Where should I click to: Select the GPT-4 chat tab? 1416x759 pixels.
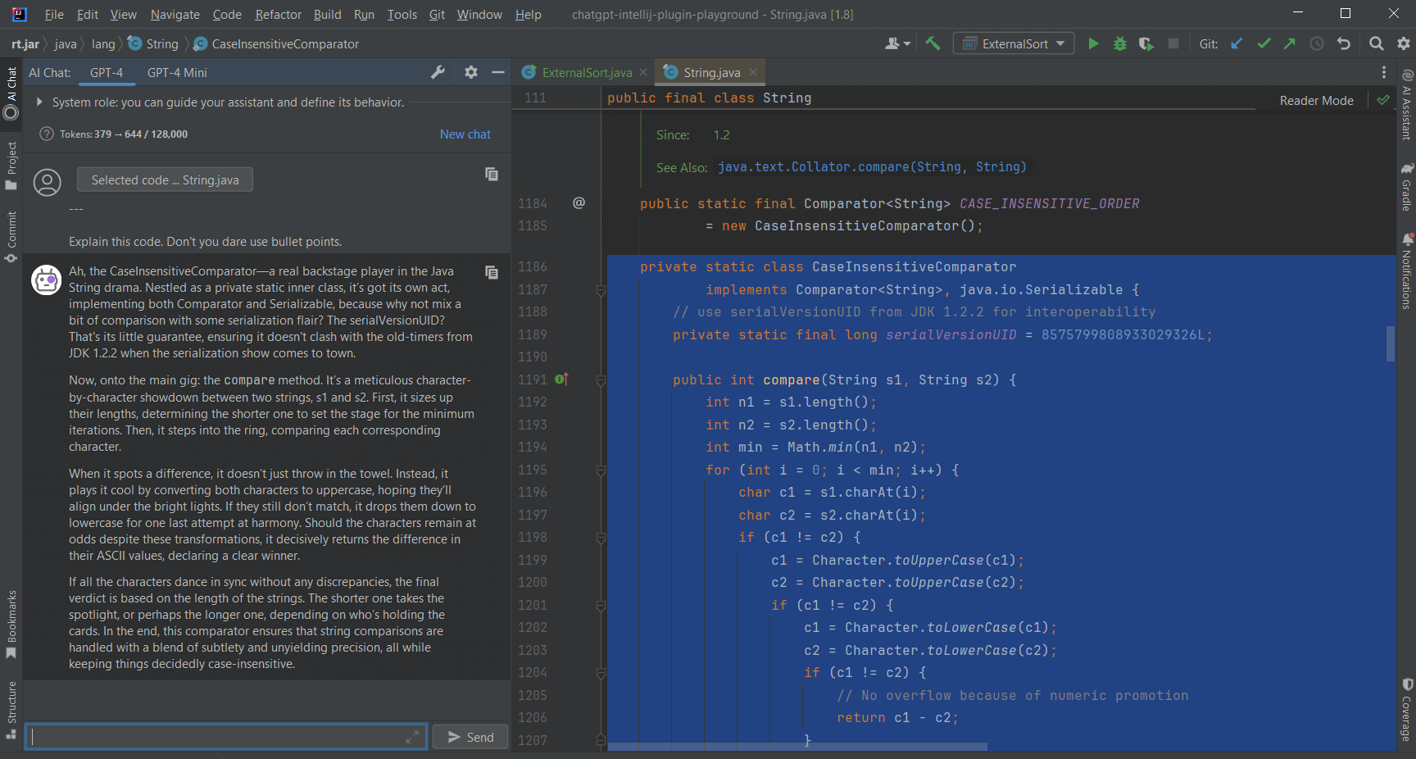click(107, 72)
